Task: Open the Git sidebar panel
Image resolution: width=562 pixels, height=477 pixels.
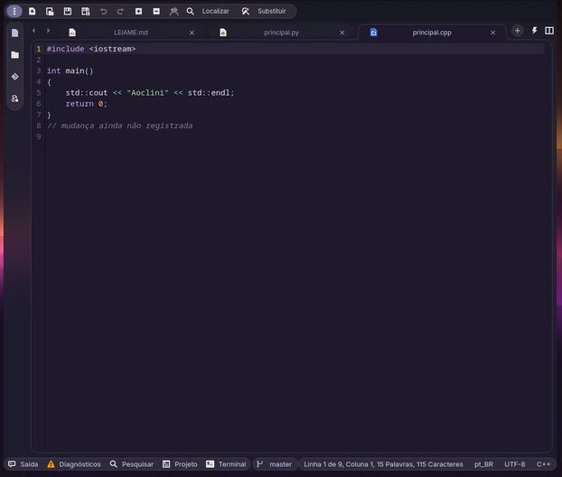Action: tap(14, 77)
